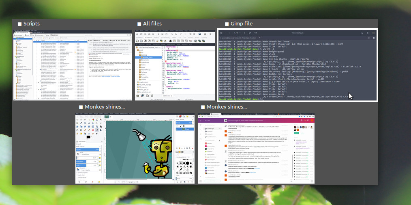Select the Bluefish editor thumbnail under All files
The height and width of the screenshot is (205, 411).
[x=175, y=65]
